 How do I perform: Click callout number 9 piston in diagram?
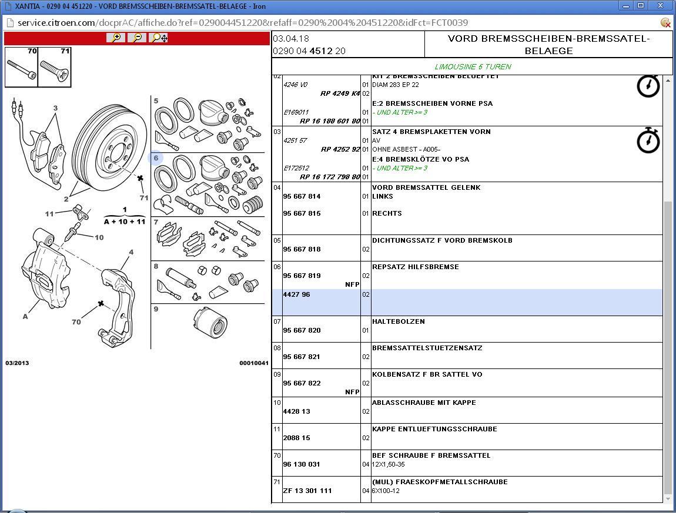click(x=156, y=309)
